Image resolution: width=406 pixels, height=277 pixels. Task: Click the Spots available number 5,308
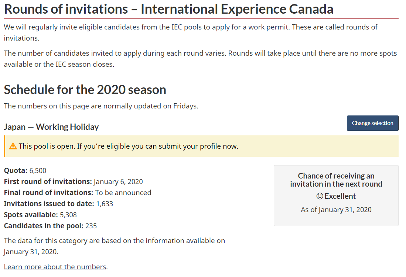click(68, 215)
